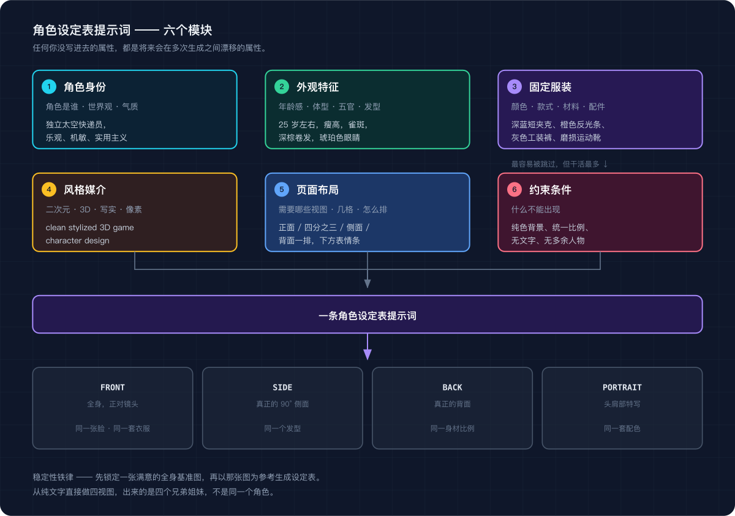Click the text 无文字、无多余人物
The height and width of the screenshot is (516, 735).
coord(548,241)
